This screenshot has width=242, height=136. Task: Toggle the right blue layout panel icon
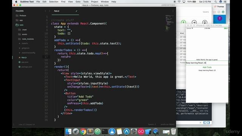tap(208, 122)
